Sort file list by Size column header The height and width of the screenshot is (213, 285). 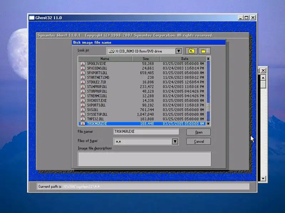click(x=146, y=59)
